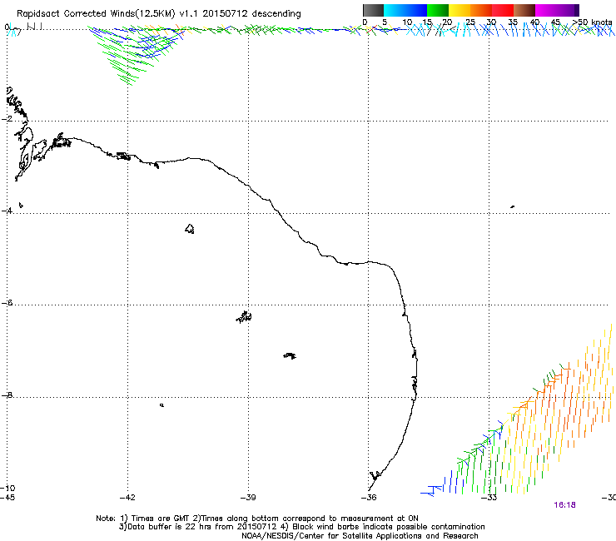Click the '-6' latitude axis label

click(x=7, y=303)
